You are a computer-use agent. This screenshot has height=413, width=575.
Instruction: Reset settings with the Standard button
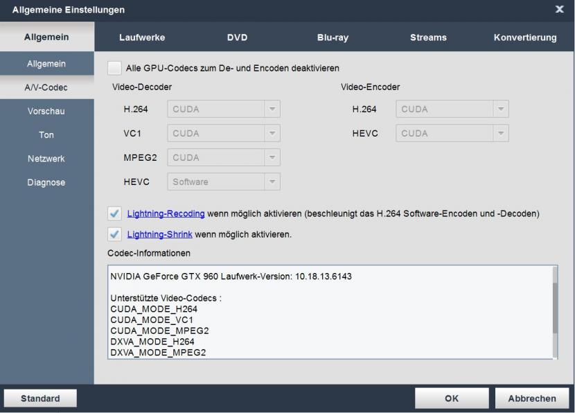point(40,398)
